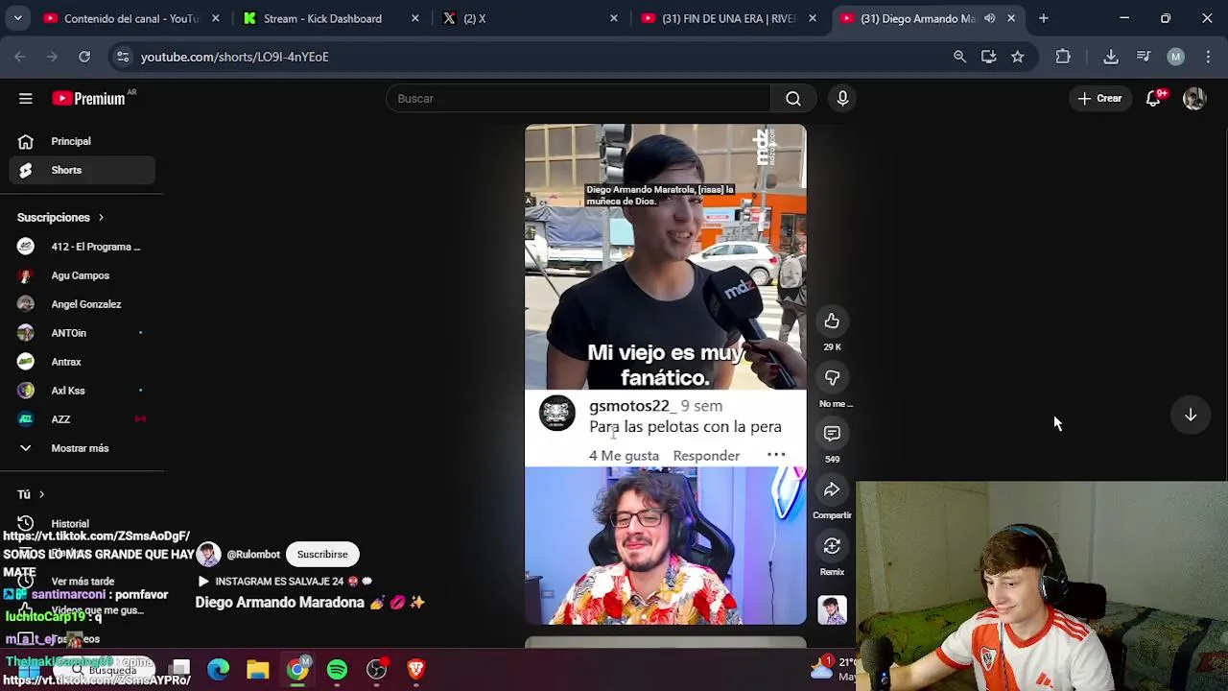
Task: Install app icon in address bar
Action: pos(988,57)
